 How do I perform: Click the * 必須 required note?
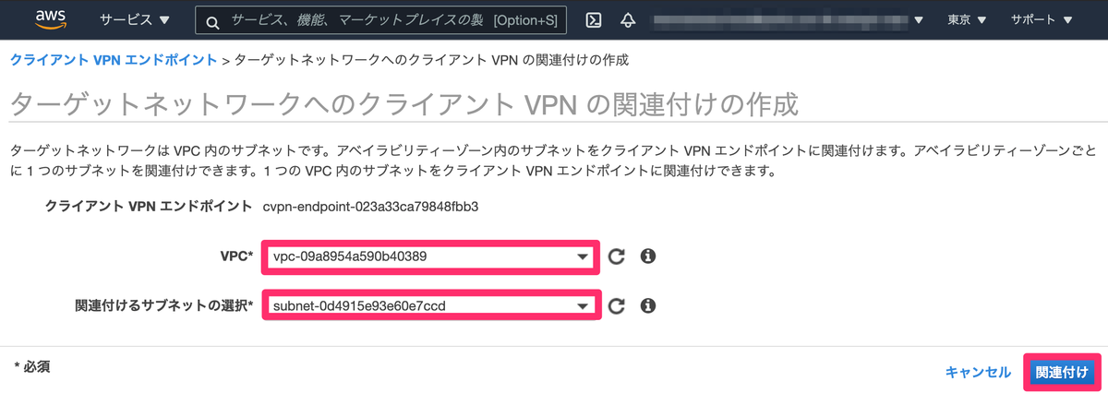point(32,366)
